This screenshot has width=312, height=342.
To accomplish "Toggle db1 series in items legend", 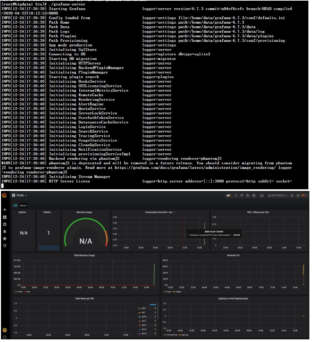I will [143, 312].
